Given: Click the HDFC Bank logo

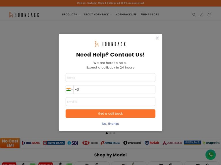Looking at the screenshot, I should [54, 143].
